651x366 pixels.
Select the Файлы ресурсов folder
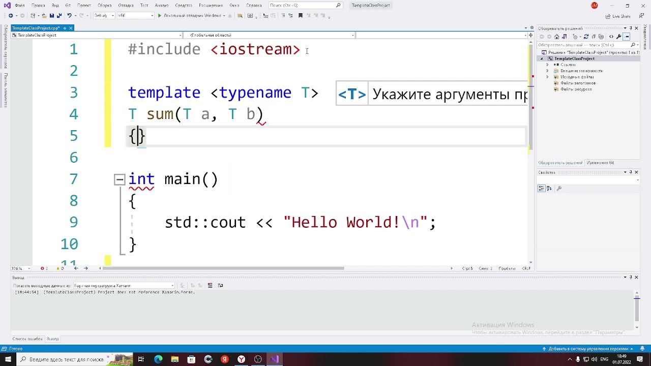pos(576,89)
